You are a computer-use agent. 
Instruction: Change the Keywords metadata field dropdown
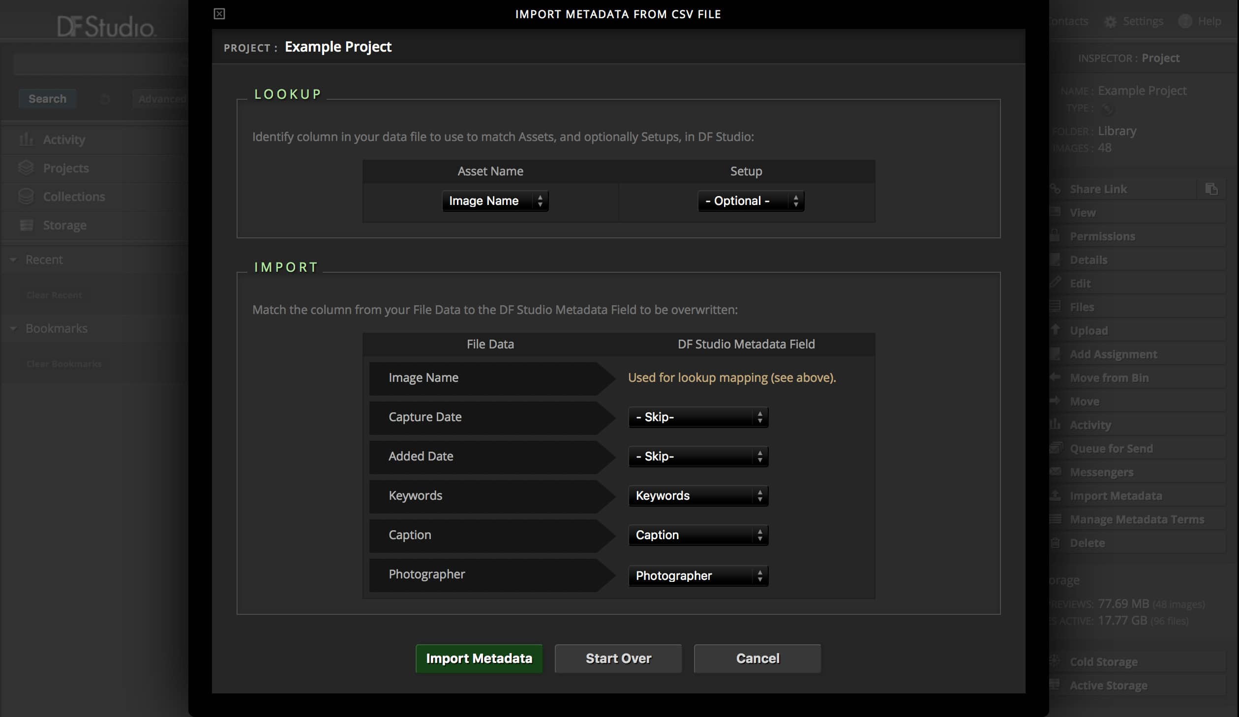pyautogui.click(x=698, y=496)
